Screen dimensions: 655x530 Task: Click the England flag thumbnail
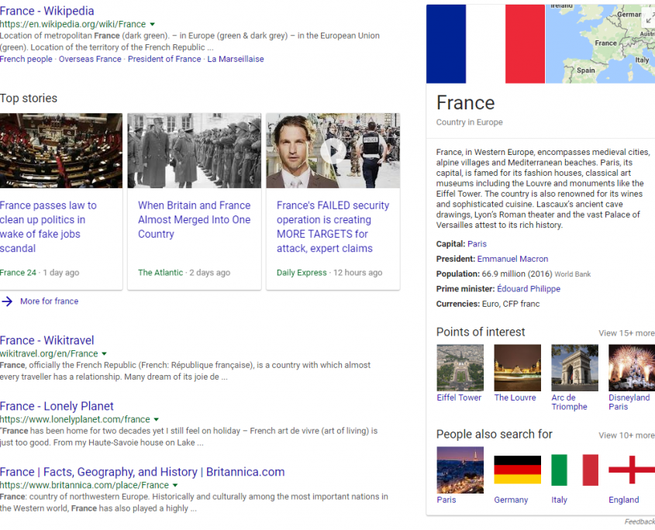click(631, 470)
